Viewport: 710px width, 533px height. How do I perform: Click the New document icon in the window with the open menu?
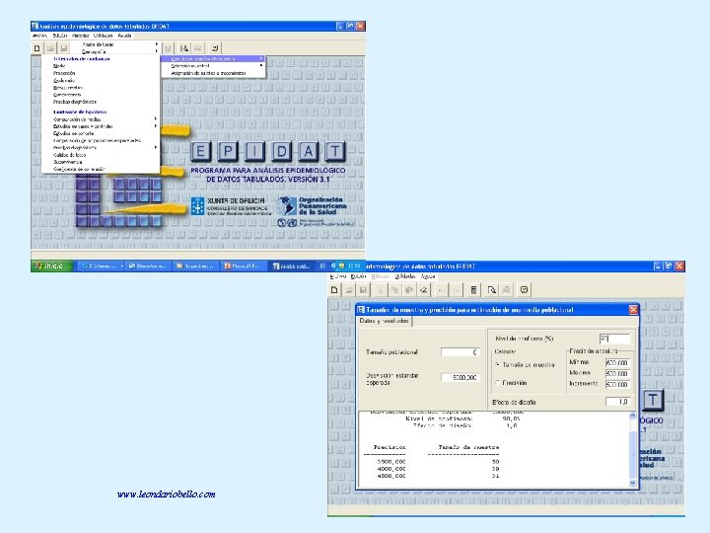coord(37,48)
